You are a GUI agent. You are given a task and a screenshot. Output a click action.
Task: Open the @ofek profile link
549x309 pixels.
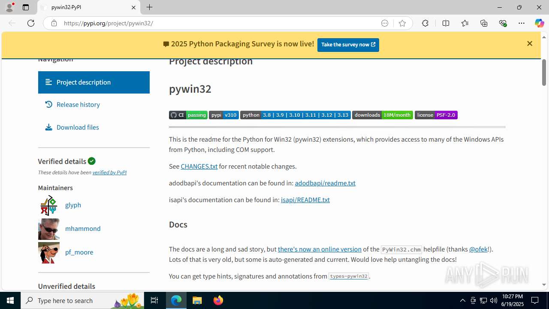pos(478,249)
